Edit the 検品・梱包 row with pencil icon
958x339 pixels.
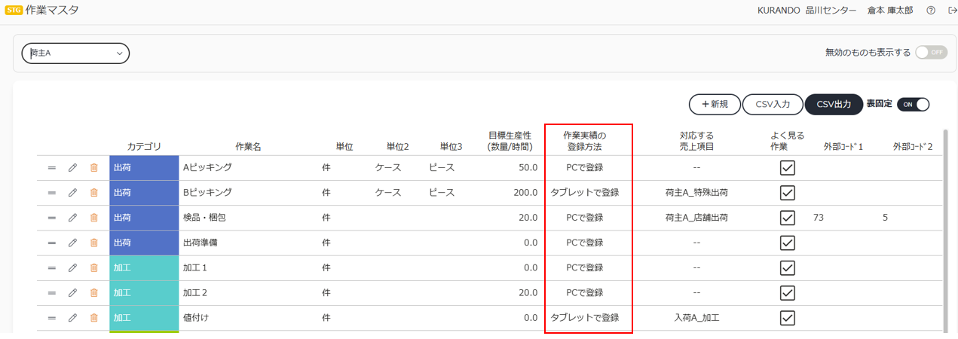[x=73, y=218]
